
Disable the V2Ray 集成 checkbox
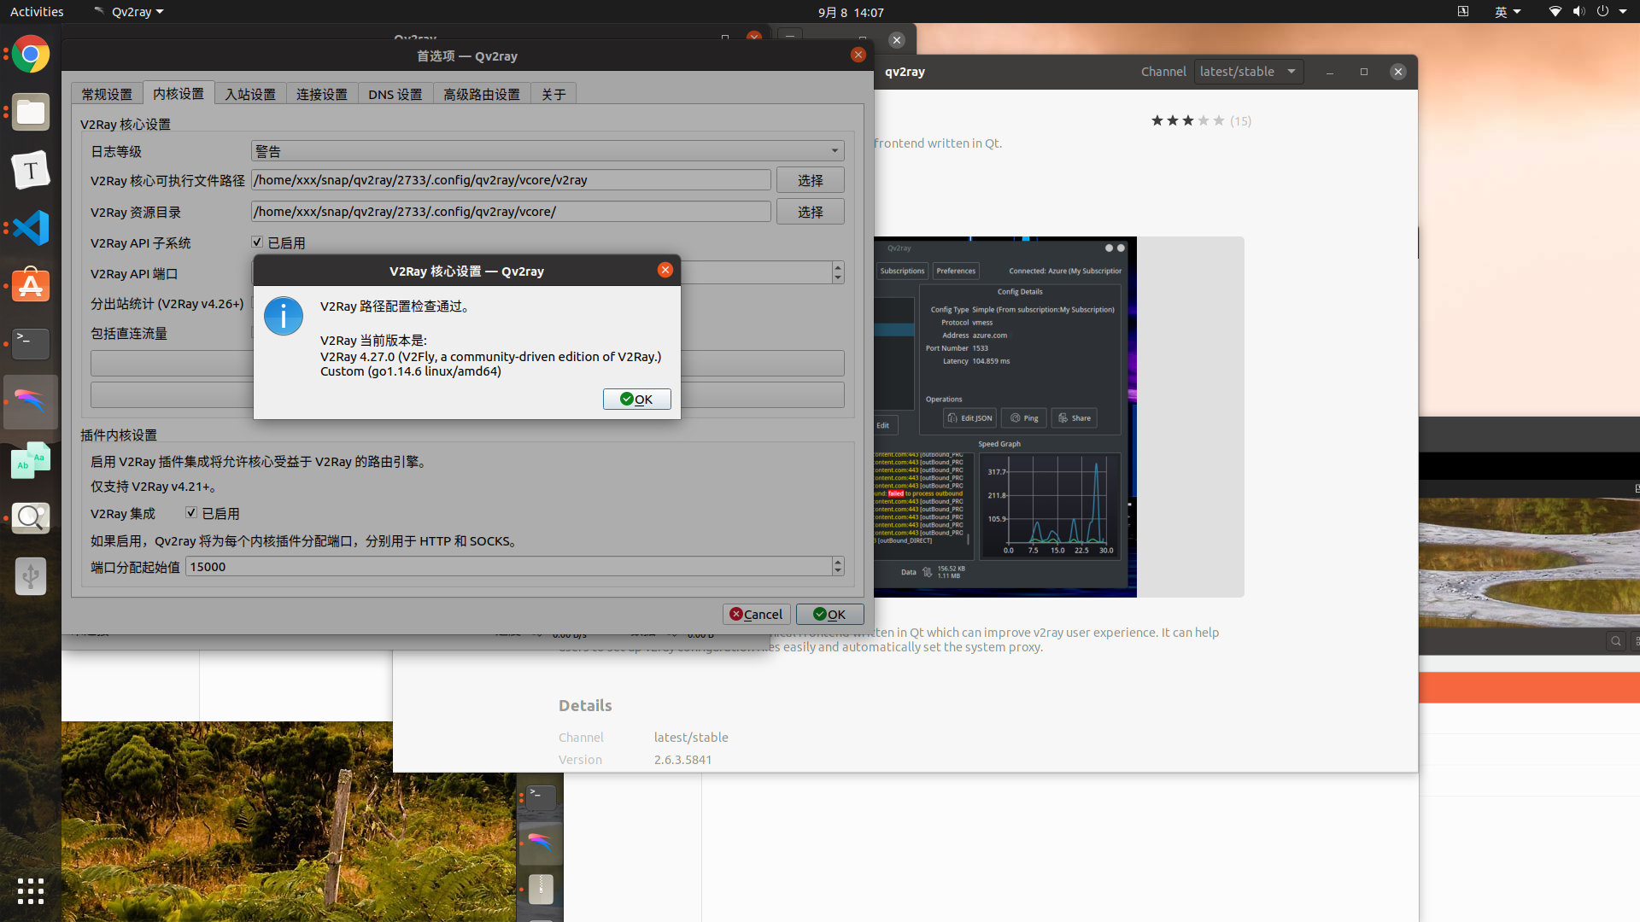point(191,512)
